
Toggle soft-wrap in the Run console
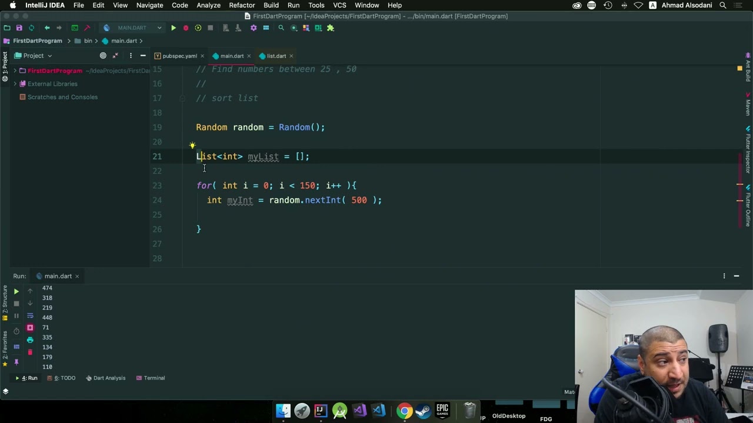point(30,315)
